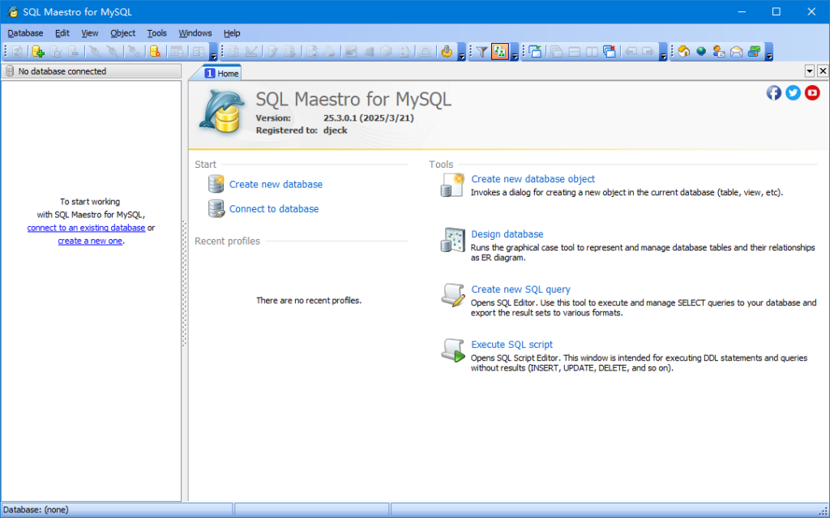Open the Database menu
This screenshot has width=830, height=518.
pyautogui.click(x=25, y=33)
